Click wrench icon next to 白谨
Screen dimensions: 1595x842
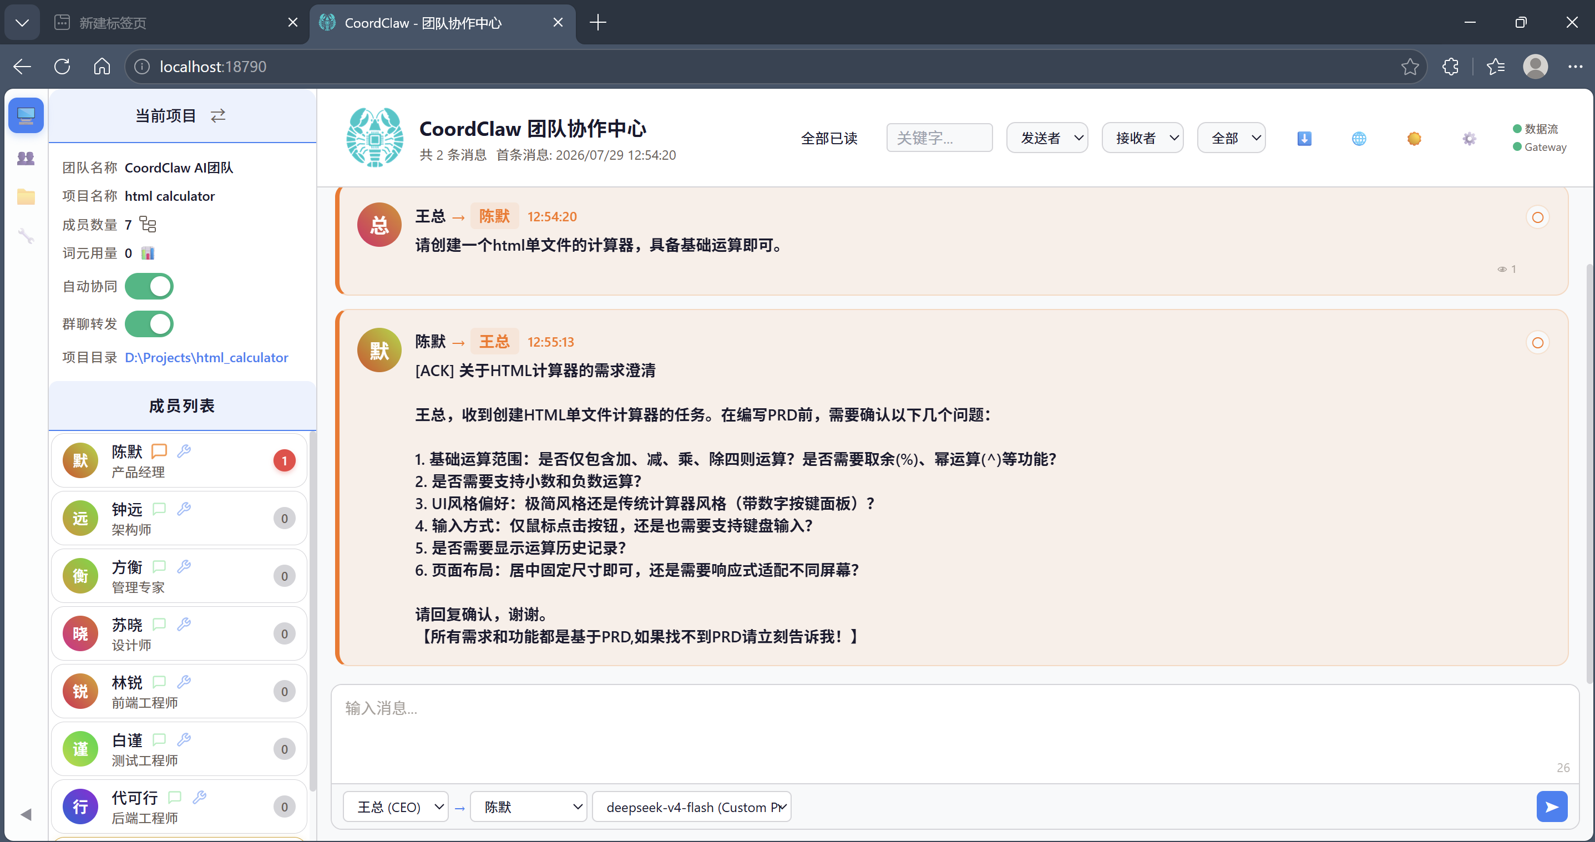point(184,739)
